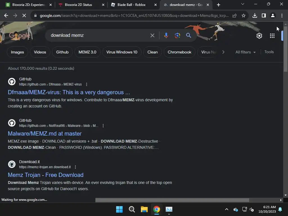Open a new browser tab
Viewport: 288px width, 216px height.
tap(218, 5)
